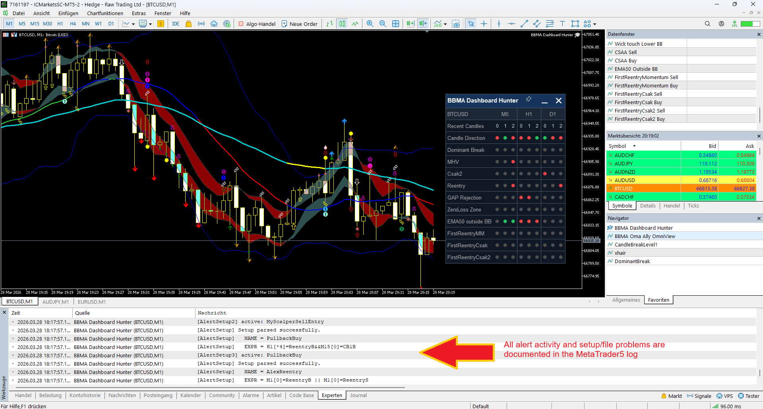This screenshot has height=409, width=763.
Task: Toggle chart shift from right edge
Action: [423, 24]
